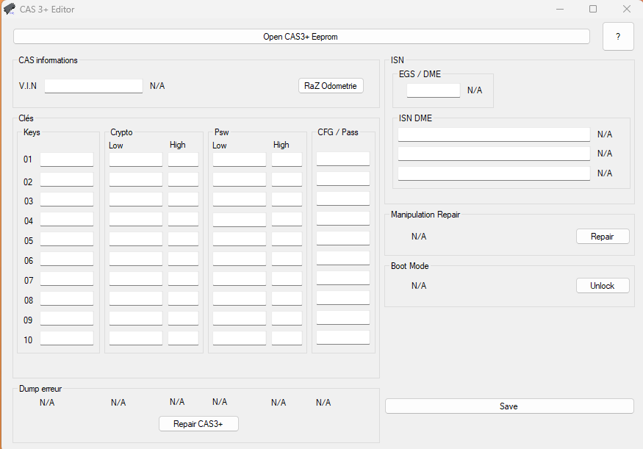
Task: Focus the EGS / DME input field
Action: pyautogui.click(x=434, y=90)
